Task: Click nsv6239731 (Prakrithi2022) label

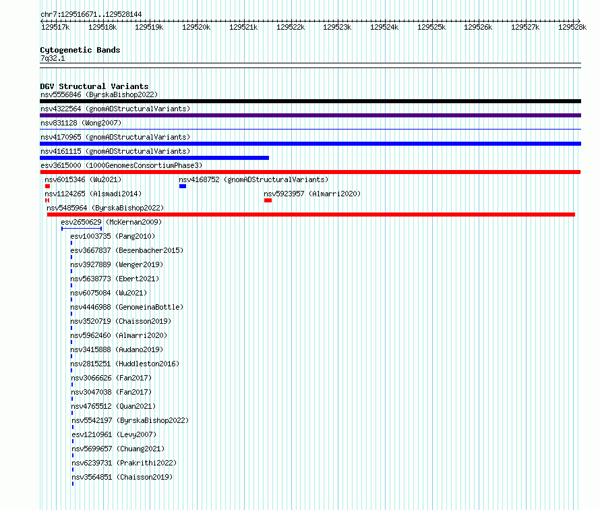Action: 124,463
